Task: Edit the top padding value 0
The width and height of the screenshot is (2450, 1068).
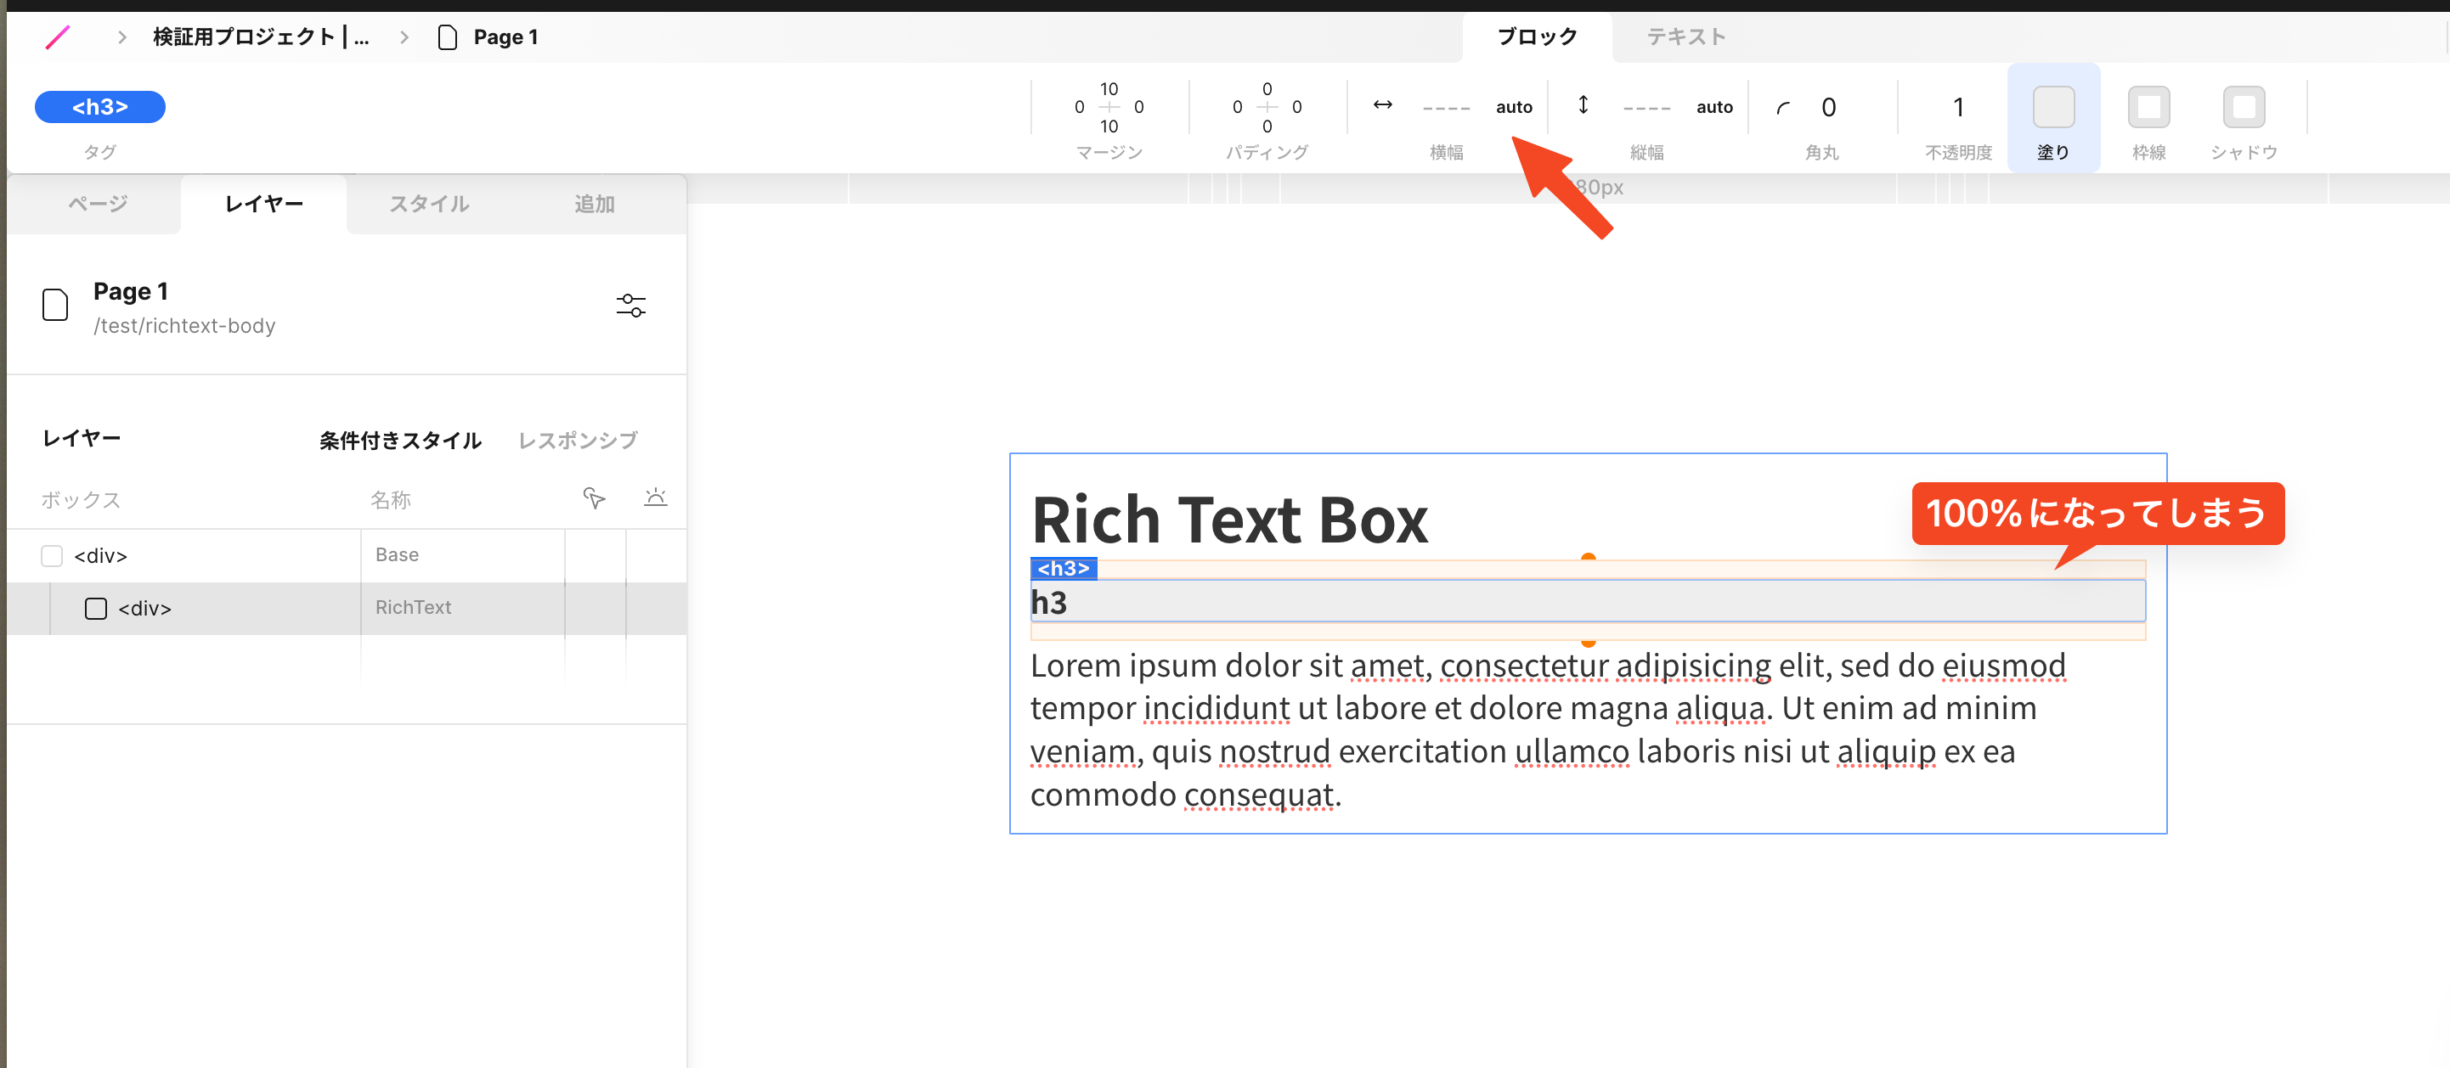Action: pos(1267,88)
